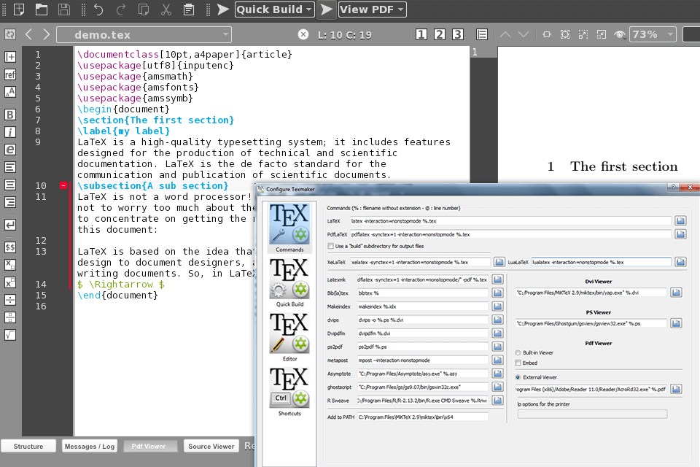This screenshot has width=700, height=467.
Task: Browse for the PdfLaTeX command executable
Action: (x=680, y=234)
